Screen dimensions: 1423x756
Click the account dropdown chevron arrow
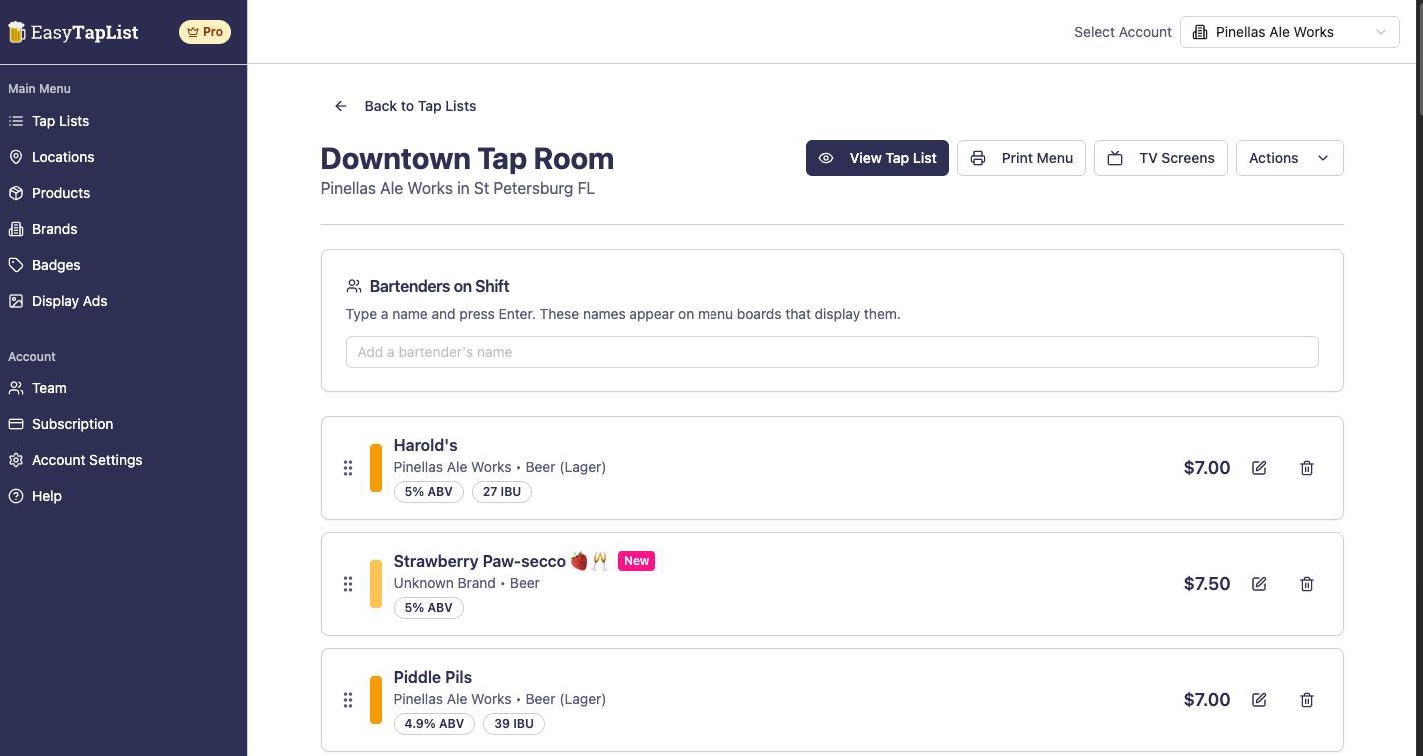click(x=1381, y=32)
